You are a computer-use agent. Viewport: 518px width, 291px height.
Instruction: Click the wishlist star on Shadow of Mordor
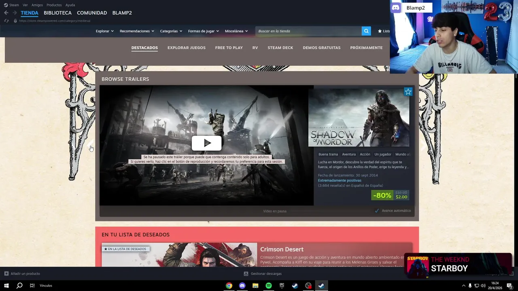[408, 92]
